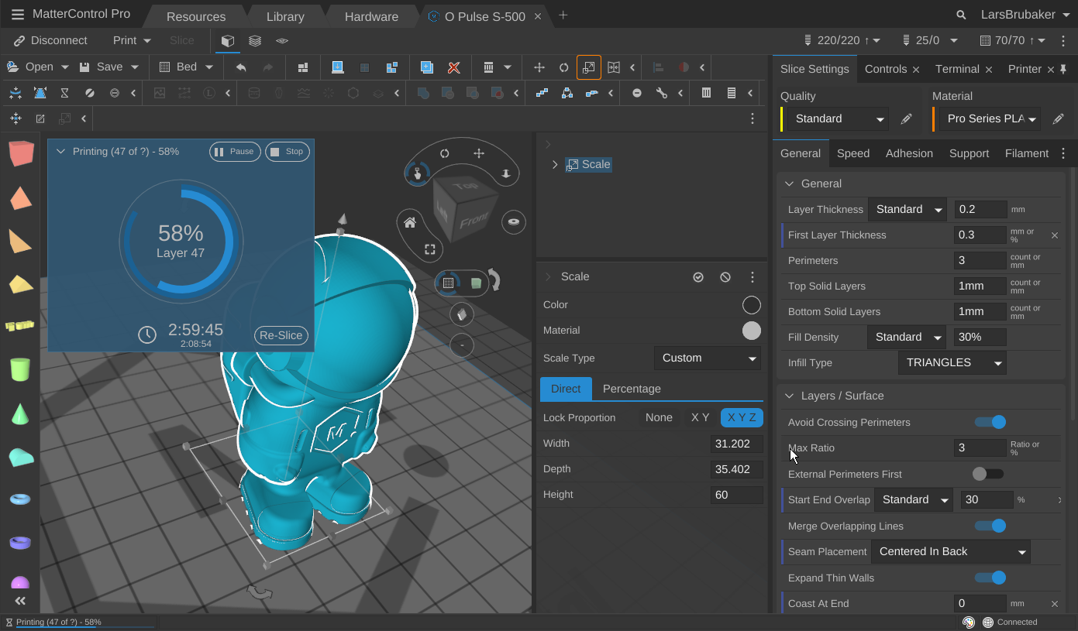Click the Width input field

[735, 443]
